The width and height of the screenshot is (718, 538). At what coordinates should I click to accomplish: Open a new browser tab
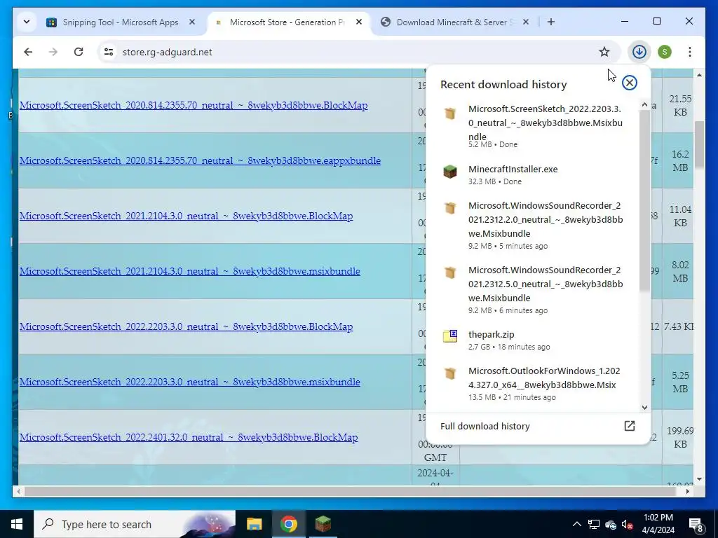[x=551, y=22]
